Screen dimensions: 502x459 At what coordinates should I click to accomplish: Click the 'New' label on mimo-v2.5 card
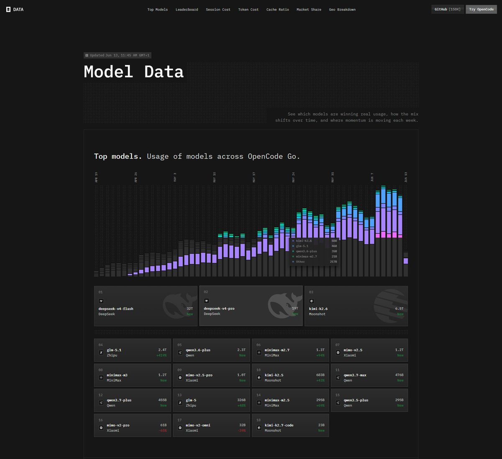click(x=400, y=355)
